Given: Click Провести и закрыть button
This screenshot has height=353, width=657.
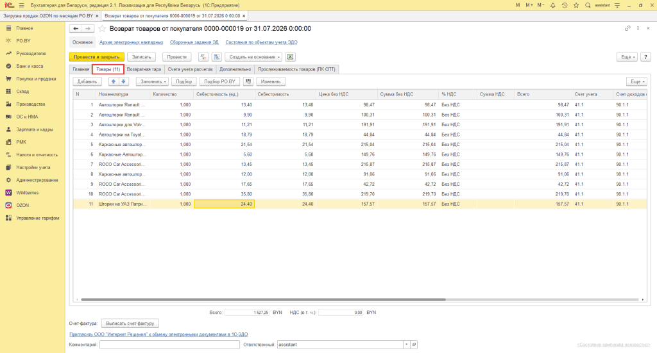Looking at the screenshot, I should (x=96, y=57).
